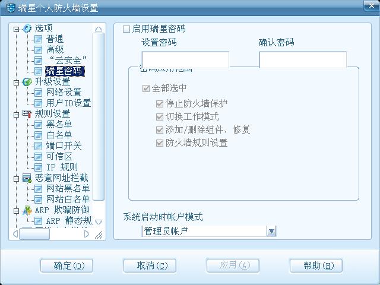Click the page icon next to ARP 静态规

(x=38, y=221)
